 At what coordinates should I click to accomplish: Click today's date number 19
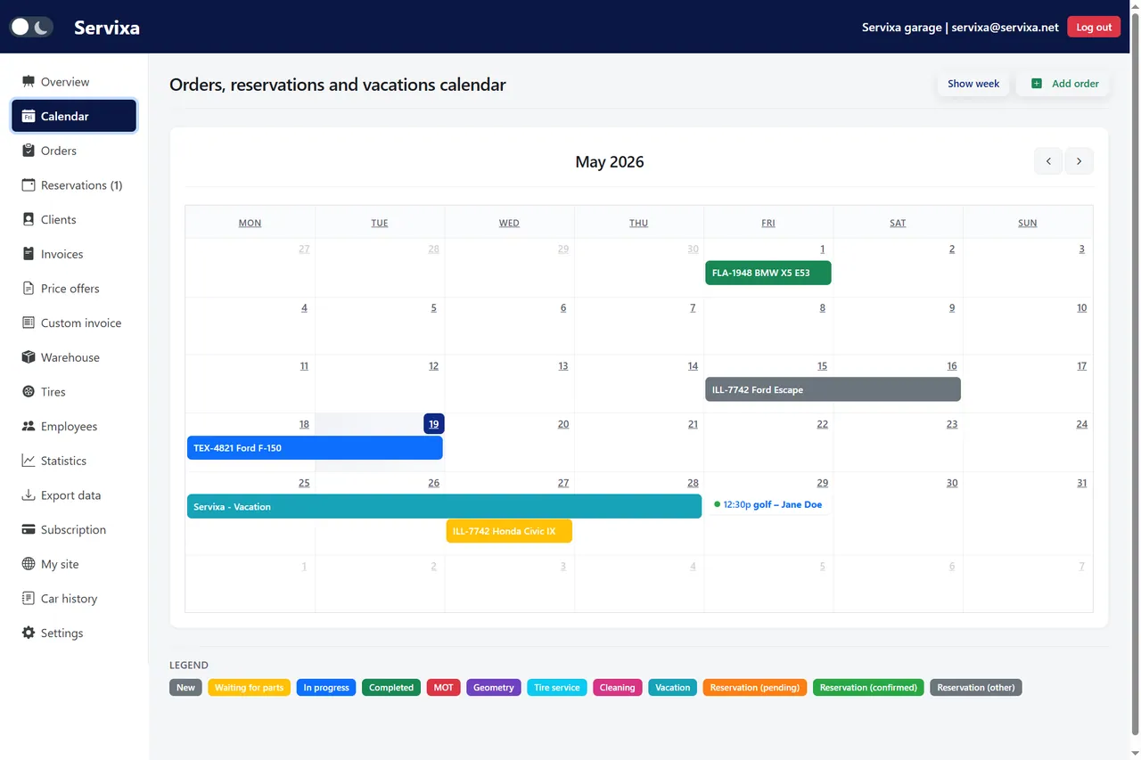click(434, 424)
